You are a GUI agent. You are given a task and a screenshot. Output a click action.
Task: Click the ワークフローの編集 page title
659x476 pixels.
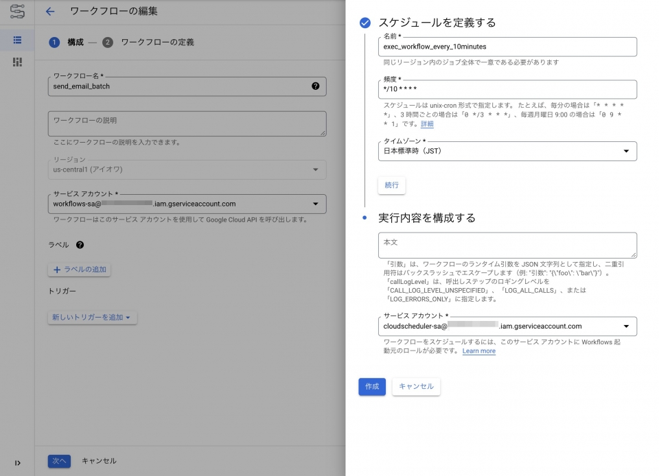[113, 12]
